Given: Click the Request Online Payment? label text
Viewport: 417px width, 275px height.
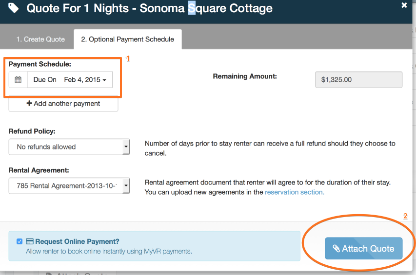Looking at the screenshot, I should [77, 241].
